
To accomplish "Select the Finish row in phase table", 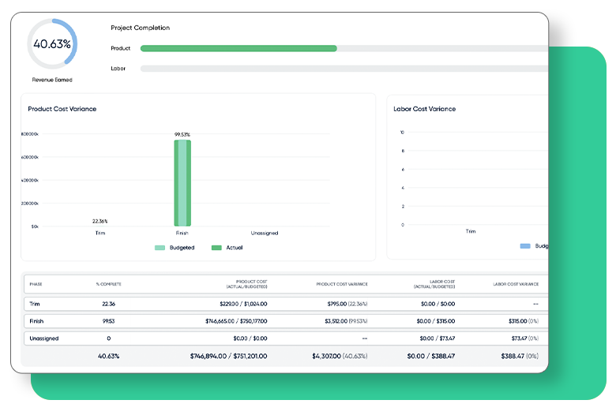I will point(286,321).
